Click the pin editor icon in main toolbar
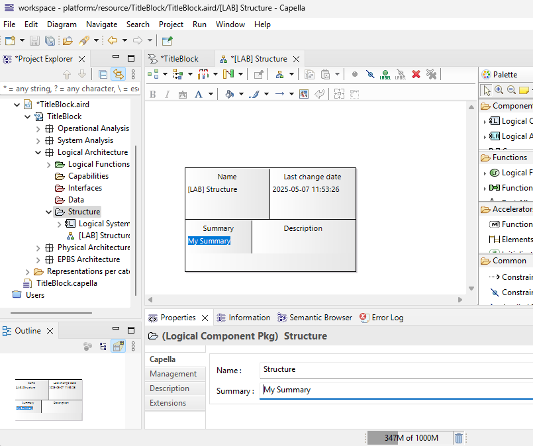533x446 pixels. coord(168,41)
